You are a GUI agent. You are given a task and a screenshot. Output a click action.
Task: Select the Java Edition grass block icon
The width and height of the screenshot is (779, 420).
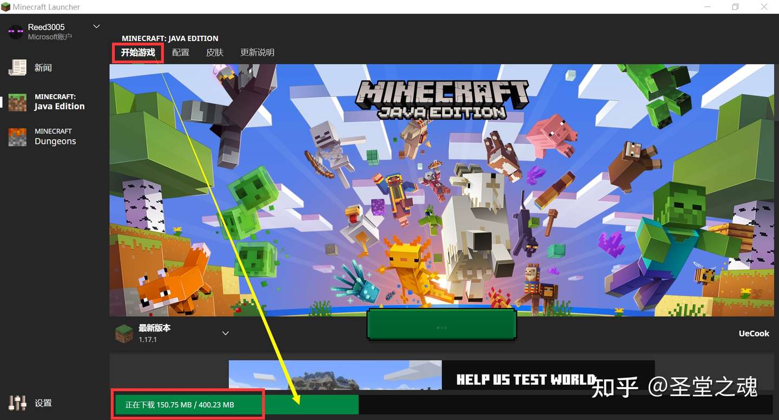coord(17,102)
